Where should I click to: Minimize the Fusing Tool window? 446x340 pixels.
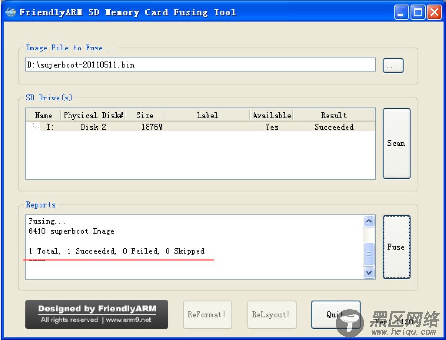tap(401, 12)
